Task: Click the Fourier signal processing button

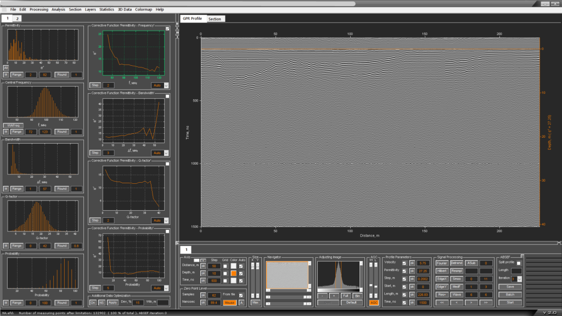Action: click(x=442, y=263)
